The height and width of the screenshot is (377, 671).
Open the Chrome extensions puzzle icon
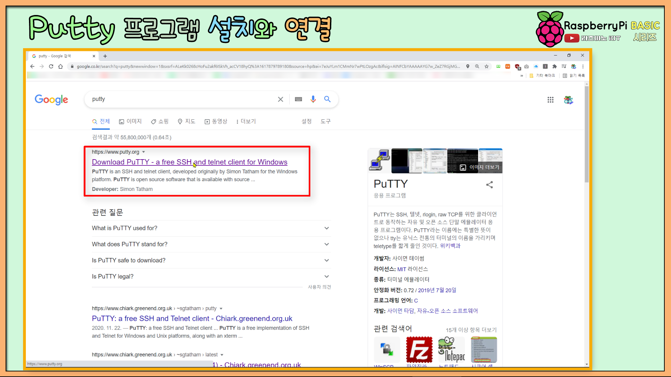(x=554, y=66)
